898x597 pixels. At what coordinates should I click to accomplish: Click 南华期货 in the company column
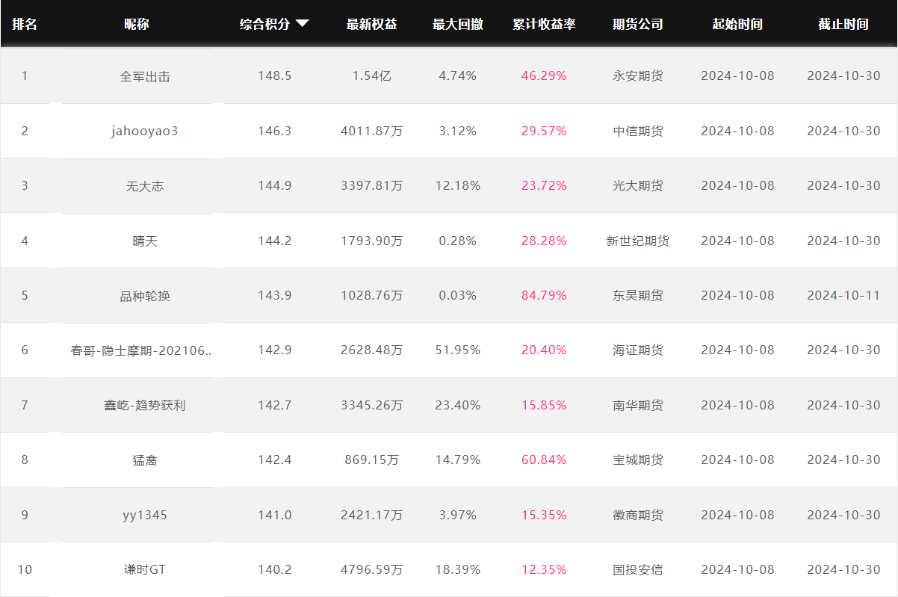pyautogui.click(x=637, y=405)
